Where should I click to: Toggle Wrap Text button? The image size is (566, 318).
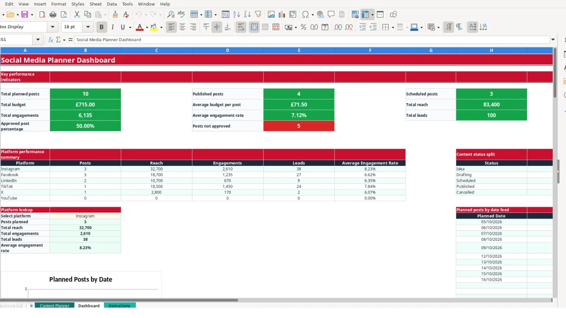[x=241, y=27]
